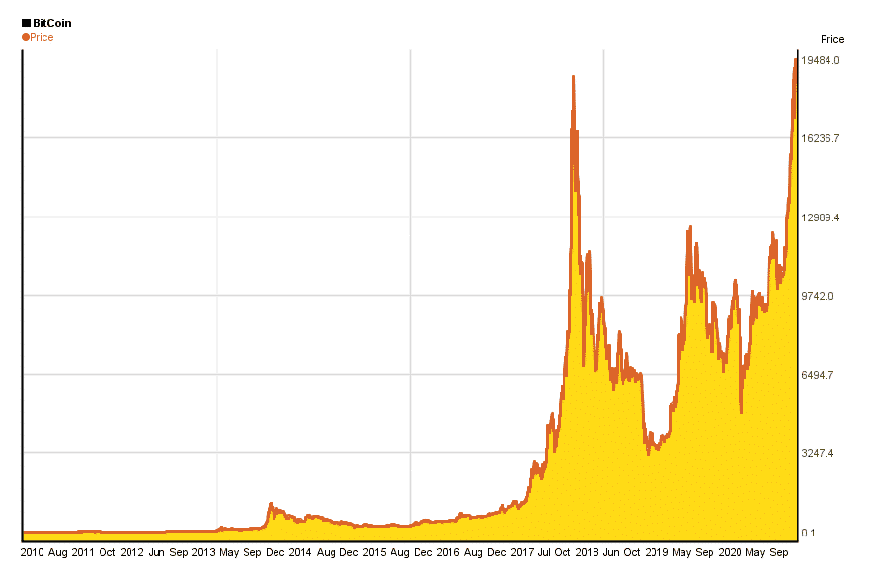Click the Jul month label on time axis
The width and height of the screenshot is (870, 580).
tap(544, 552)
